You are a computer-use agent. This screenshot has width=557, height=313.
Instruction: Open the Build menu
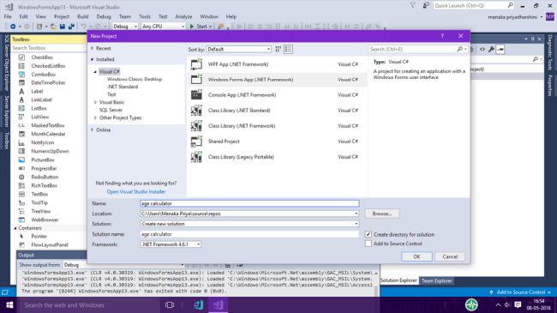pos(83,16)
